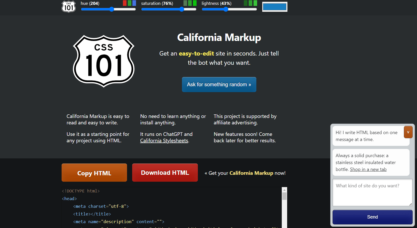
Task: Click the 'lightness (43%)' label
Action: [217, 3]
